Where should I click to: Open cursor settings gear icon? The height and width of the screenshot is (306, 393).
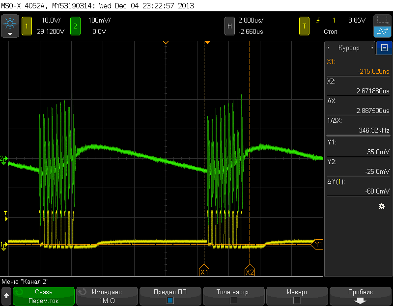(x=382, y=206)
